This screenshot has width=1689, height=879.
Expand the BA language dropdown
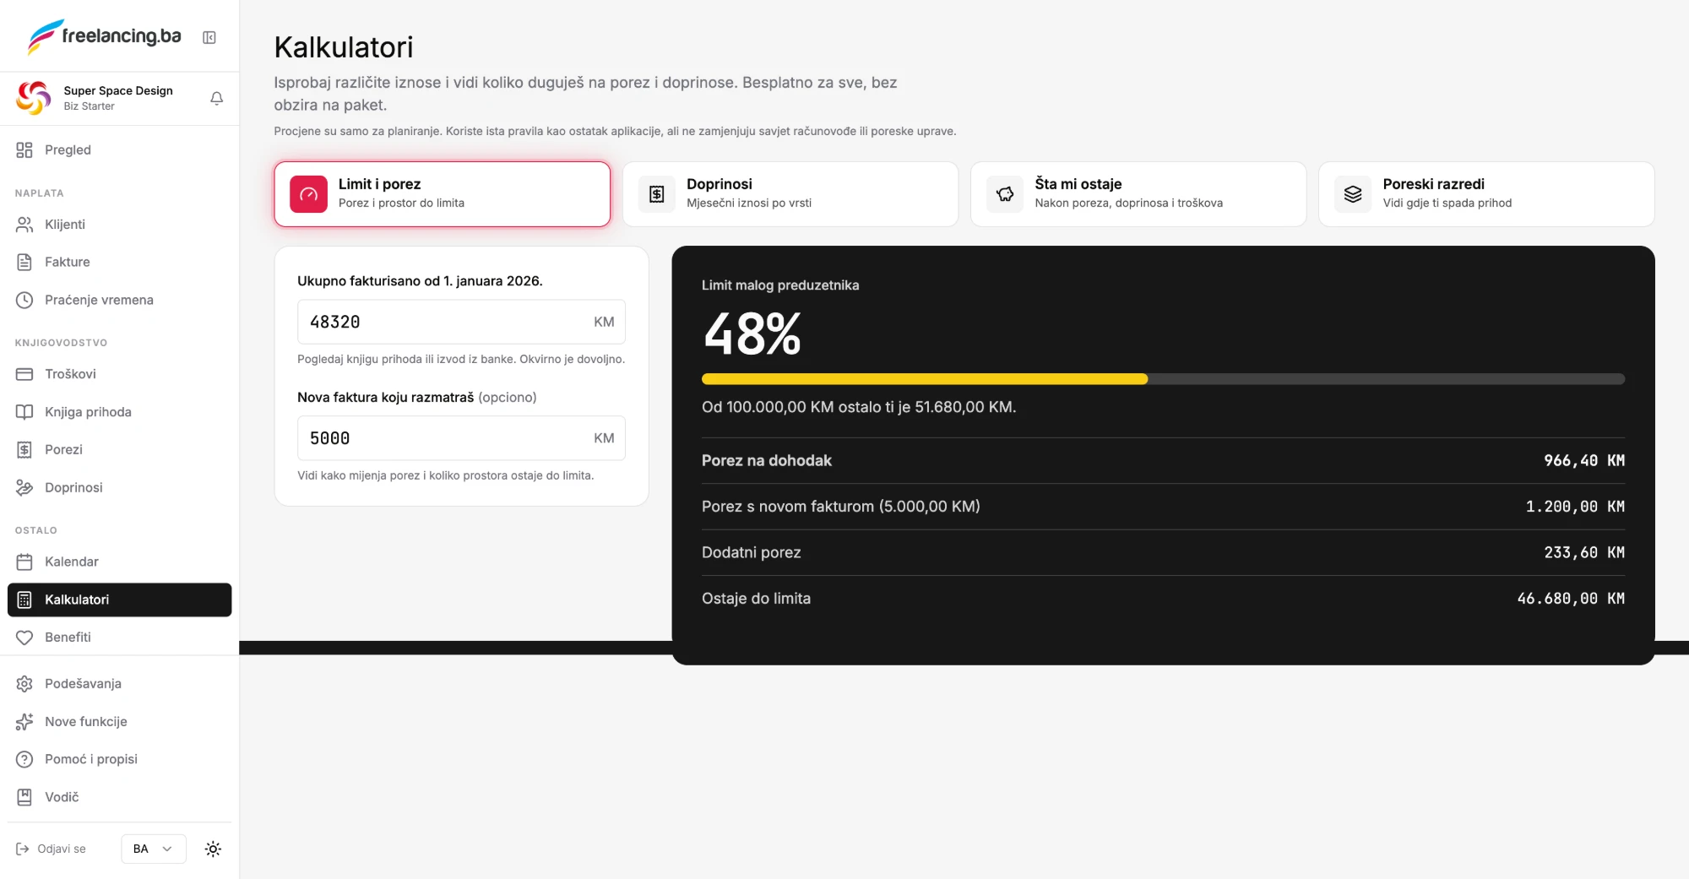click(153, 849)
